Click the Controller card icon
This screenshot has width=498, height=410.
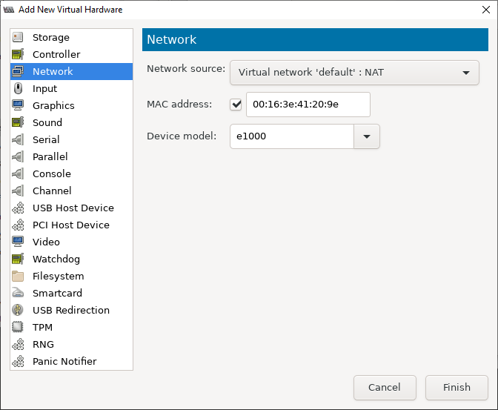(x=19, y=54)
